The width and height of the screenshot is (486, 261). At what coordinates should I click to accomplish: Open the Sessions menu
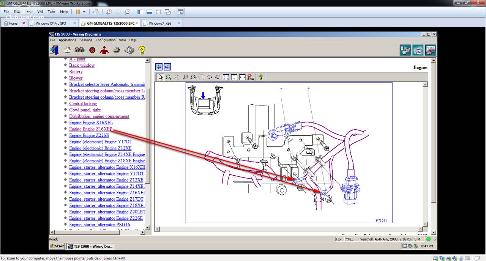[x=86, y=40]
